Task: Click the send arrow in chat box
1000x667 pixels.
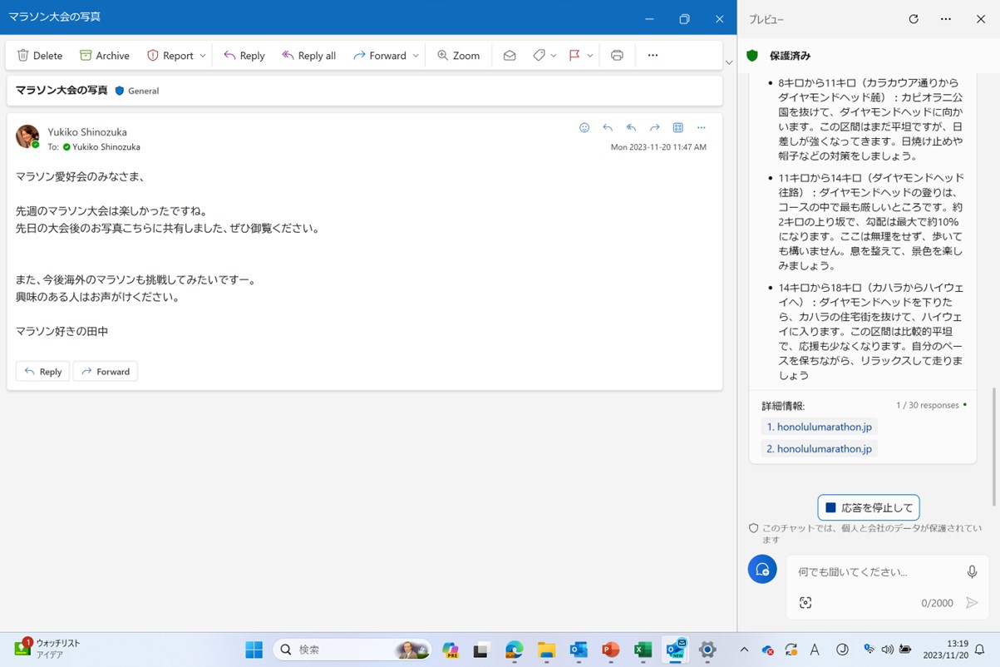Action: 972,603
